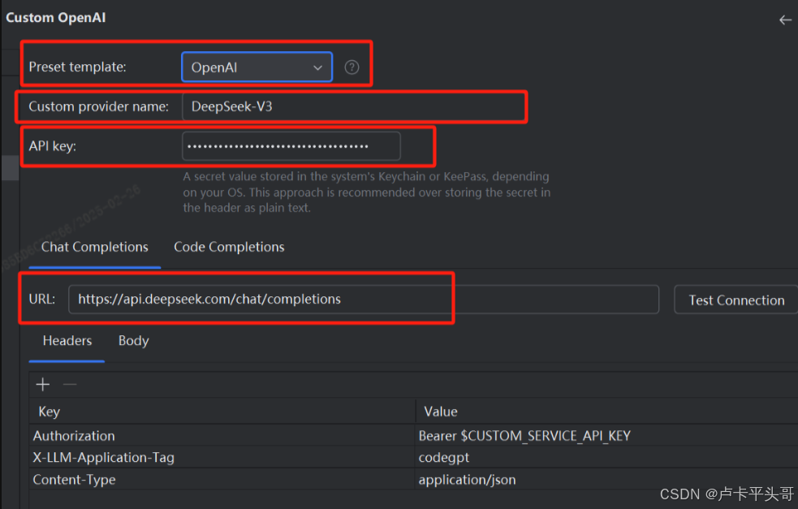Click the Test Connection button
Image resolution: width=798 pixels, height=509 pixels.
(736, 300)
